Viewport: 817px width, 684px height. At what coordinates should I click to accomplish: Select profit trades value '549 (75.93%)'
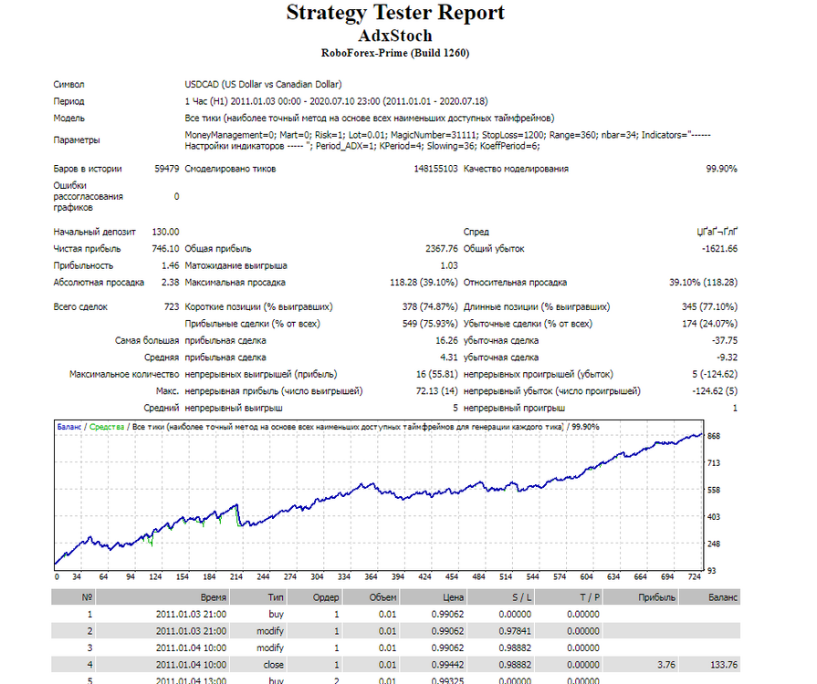[x=430, y=324]
